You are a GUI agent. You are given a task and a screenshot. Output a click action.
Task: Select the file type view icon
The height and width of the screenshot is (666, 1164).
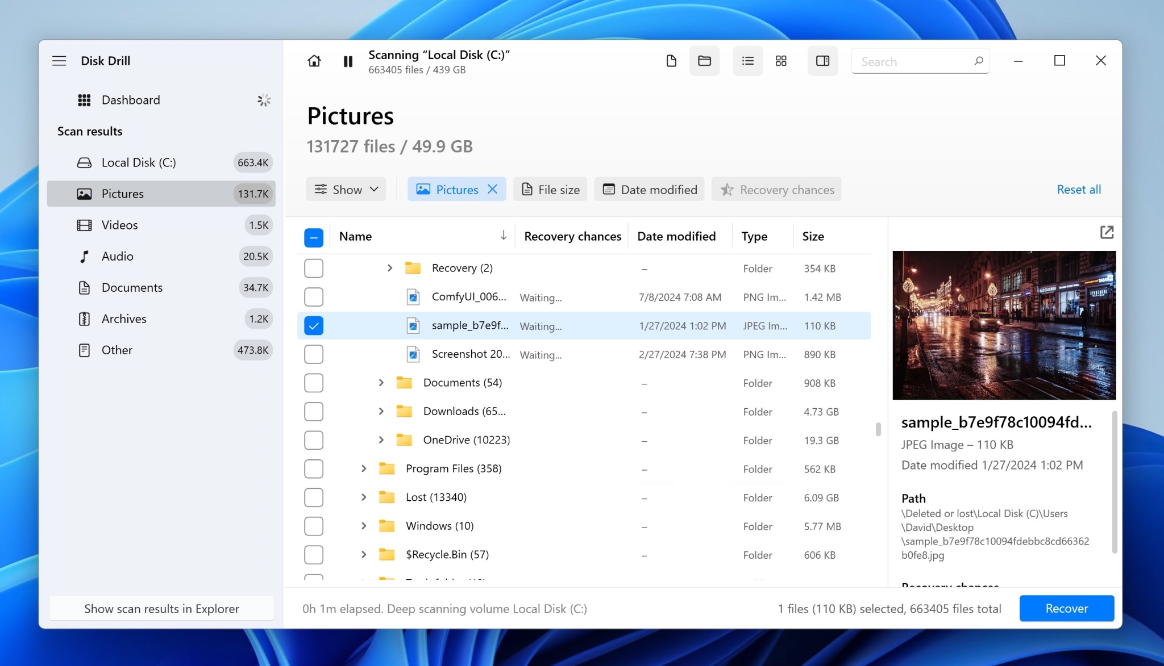point(671,61)
